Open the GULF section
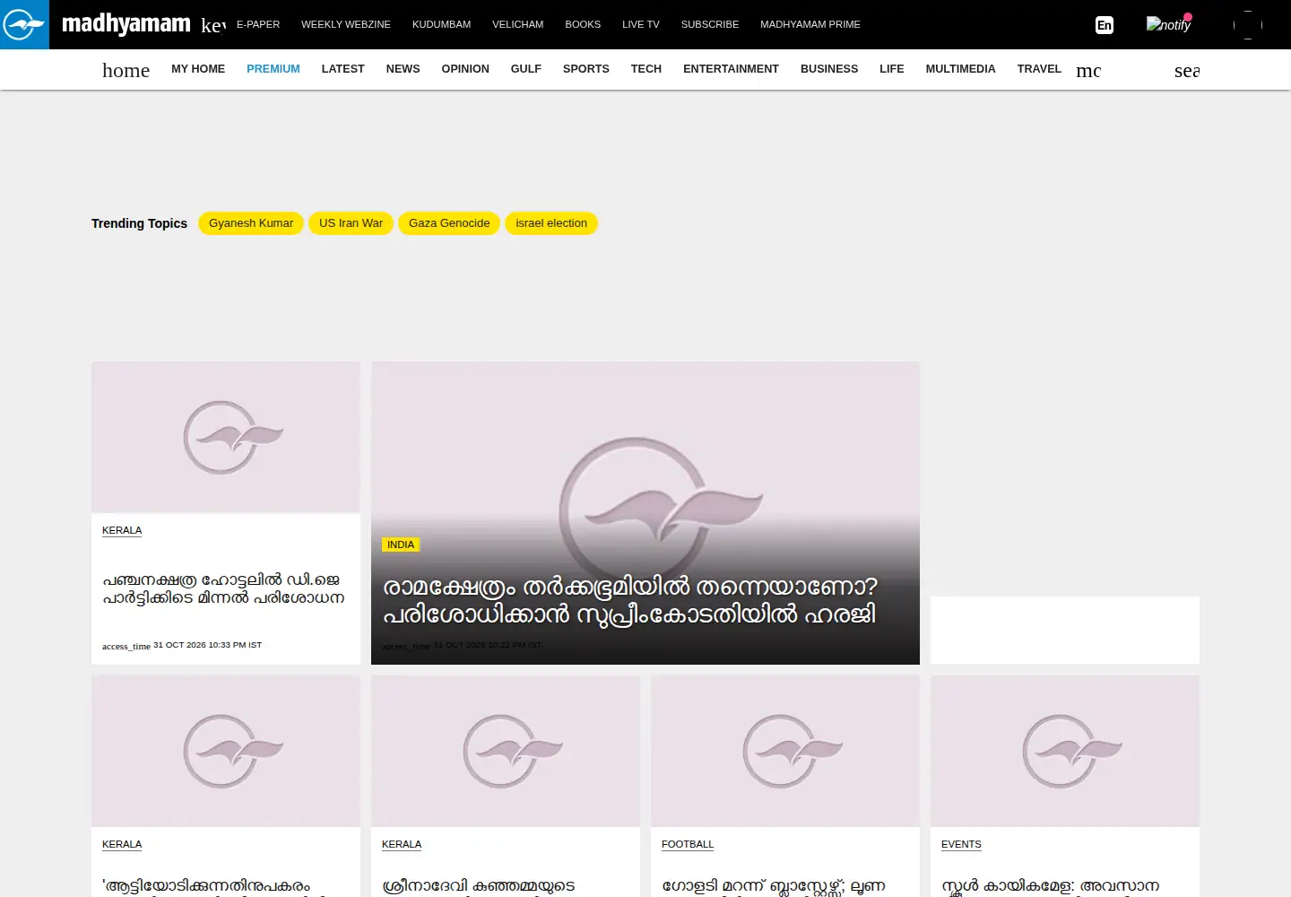 [x=526, y=69]
